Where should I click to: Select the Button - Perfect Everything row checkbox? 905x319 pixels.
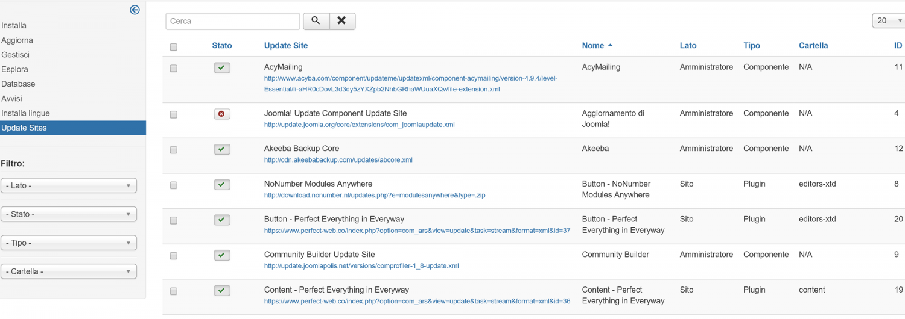point(174,221)
